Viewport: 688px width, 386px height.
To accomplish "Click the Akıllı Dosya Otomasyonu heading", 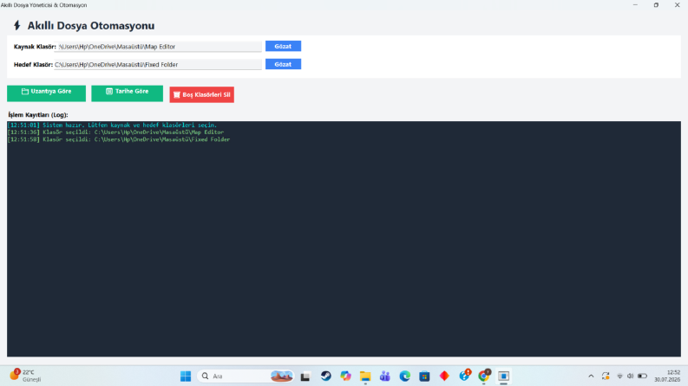I will click(x=91, y=25).
